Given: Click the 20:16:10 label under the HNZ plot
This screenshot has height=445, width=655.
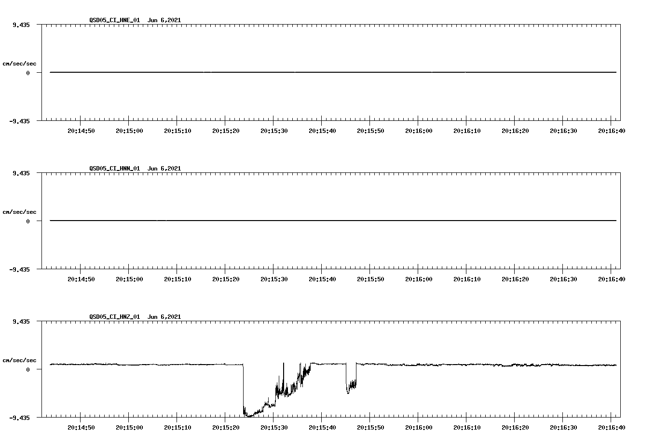Looking at the screenshot, I should (467, 428).
